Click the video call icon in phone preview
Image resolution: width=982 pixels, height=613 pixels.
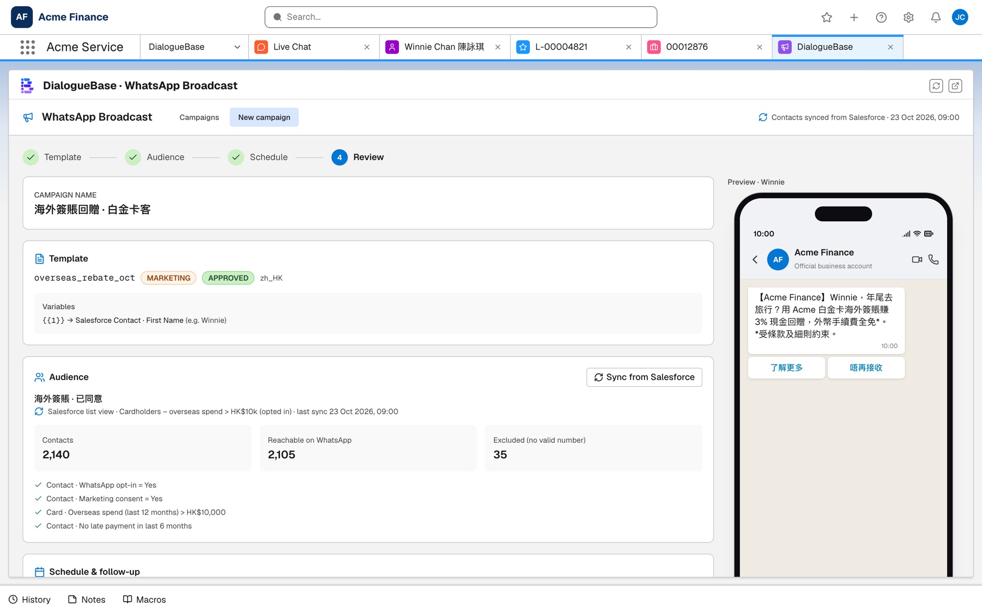(917, 260)
